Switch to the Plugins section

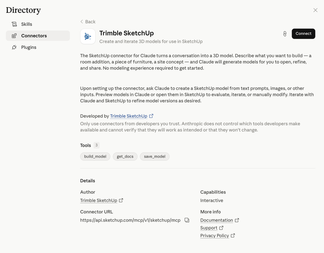coord(28,47)
